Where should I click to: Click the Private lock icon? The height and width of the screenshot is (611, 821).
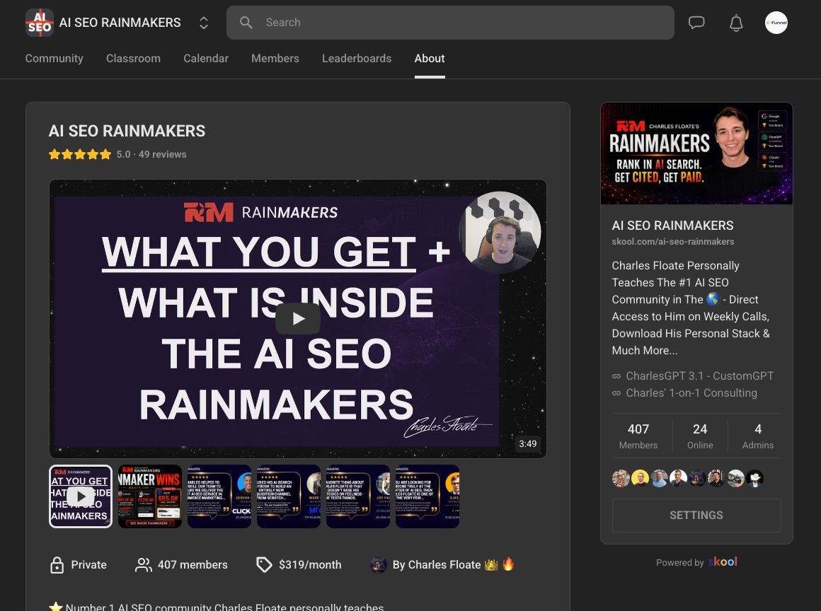coord(57,564)
